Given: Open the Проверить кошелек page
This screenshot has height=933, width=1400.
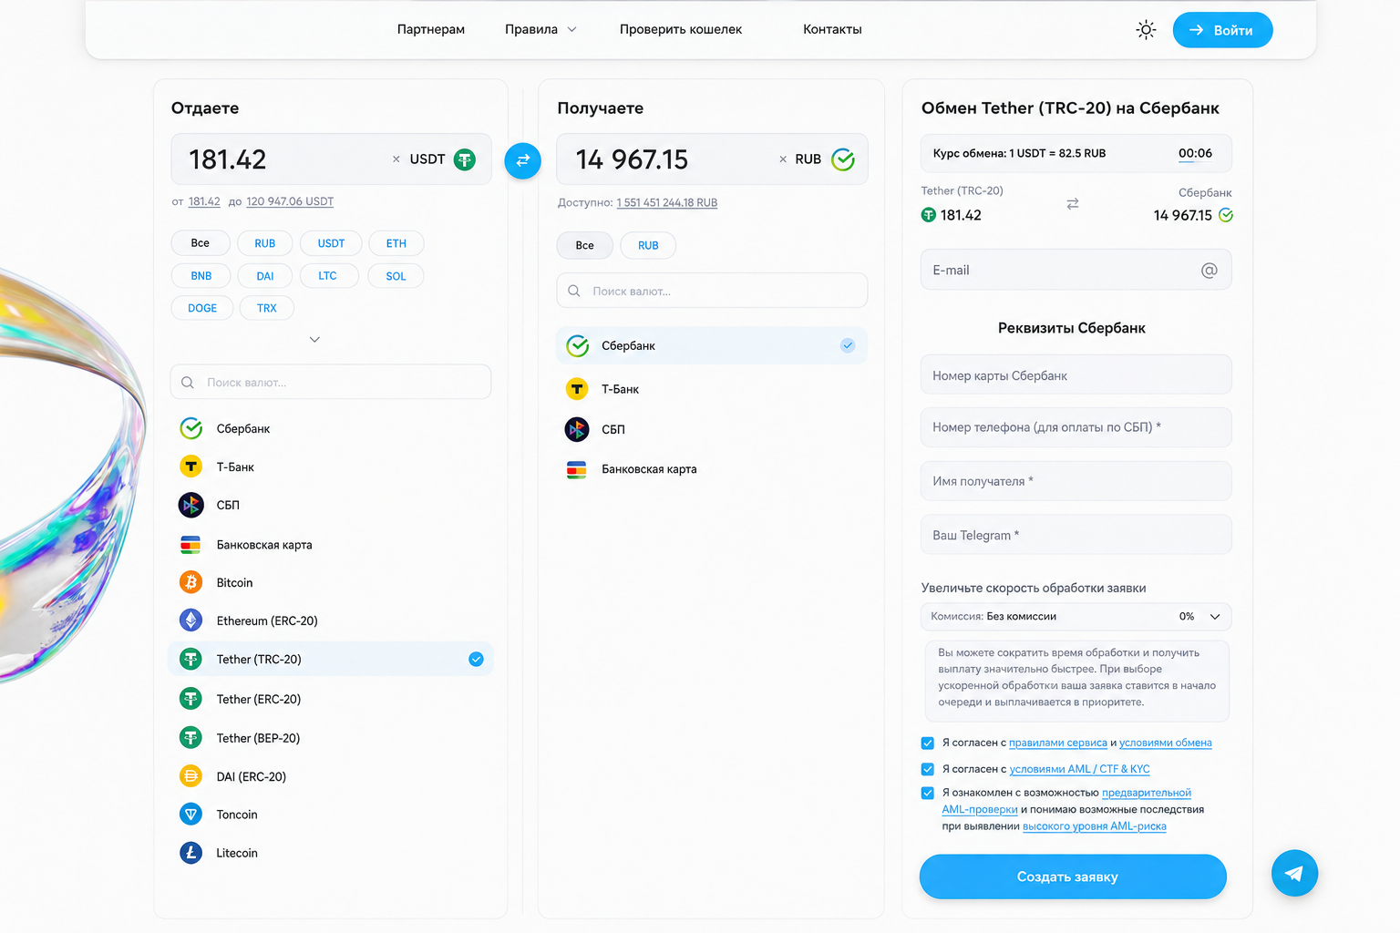Looking at the screenshot, I should 681,29.
